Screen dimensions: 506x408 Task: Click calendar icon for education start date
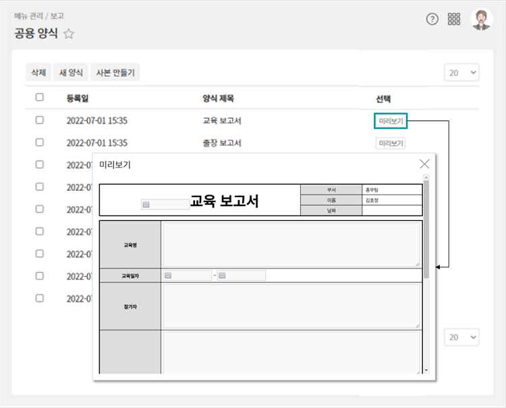pos(169,275)
